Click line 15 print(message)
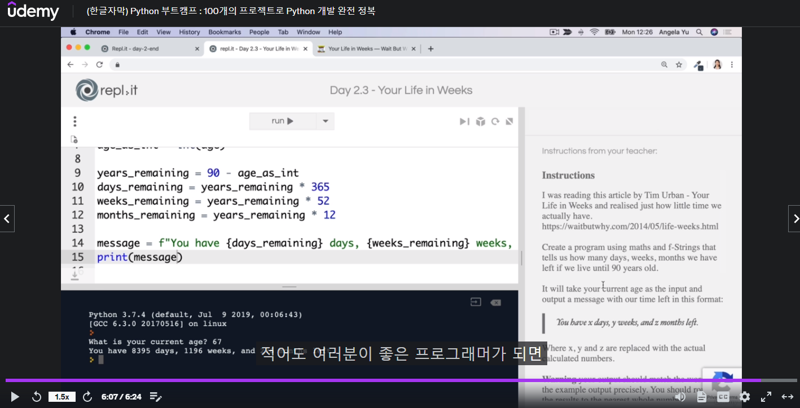Image resolution: width=800 pixels, height=408 pixels. coord(140,257)
